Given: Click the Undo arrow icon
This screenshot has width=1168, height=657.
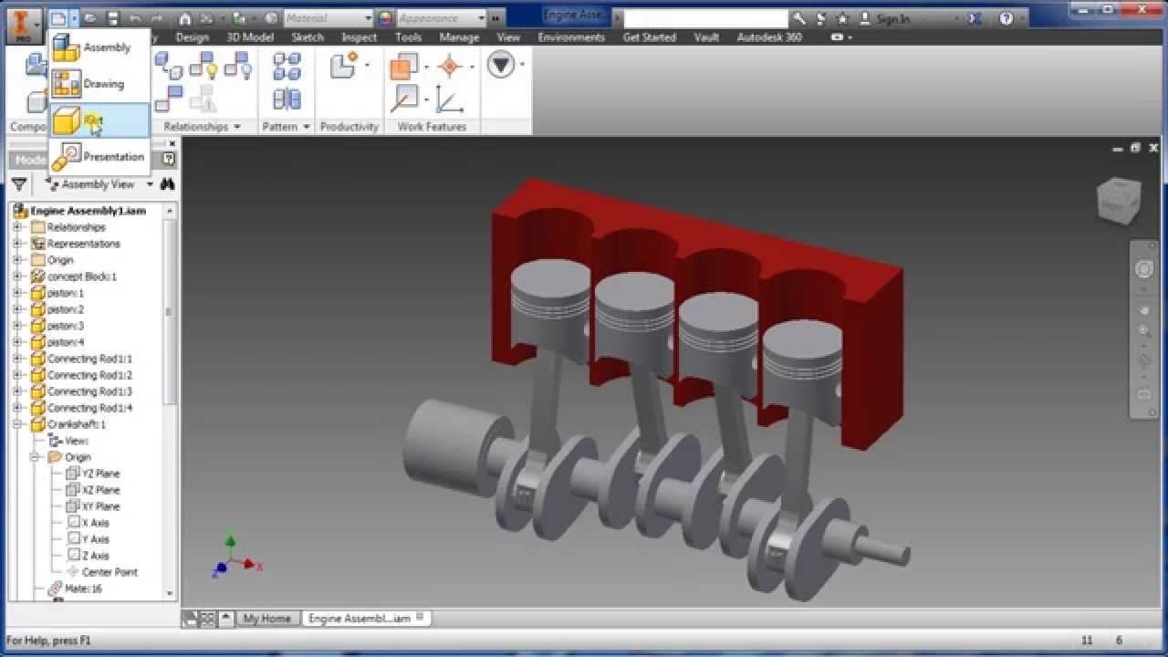Looking at the screenshot, I should [x=135, y=17].
